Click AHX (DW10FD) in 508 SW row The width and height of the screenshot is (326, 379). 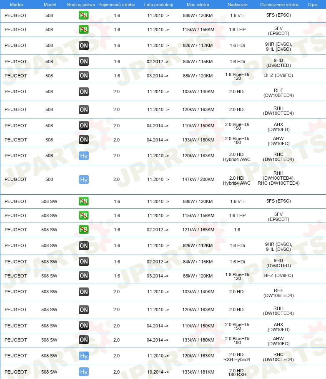pos(278,327)
